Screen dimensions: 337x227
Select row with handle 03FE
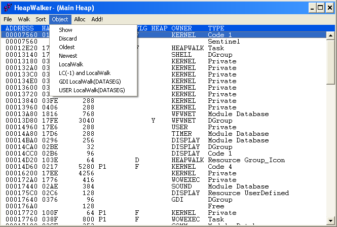point(164,101)
